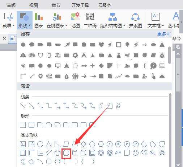Pick the freeform scribble line tool
The height and width of the screenshot is (167, 183).
[118, 106]
